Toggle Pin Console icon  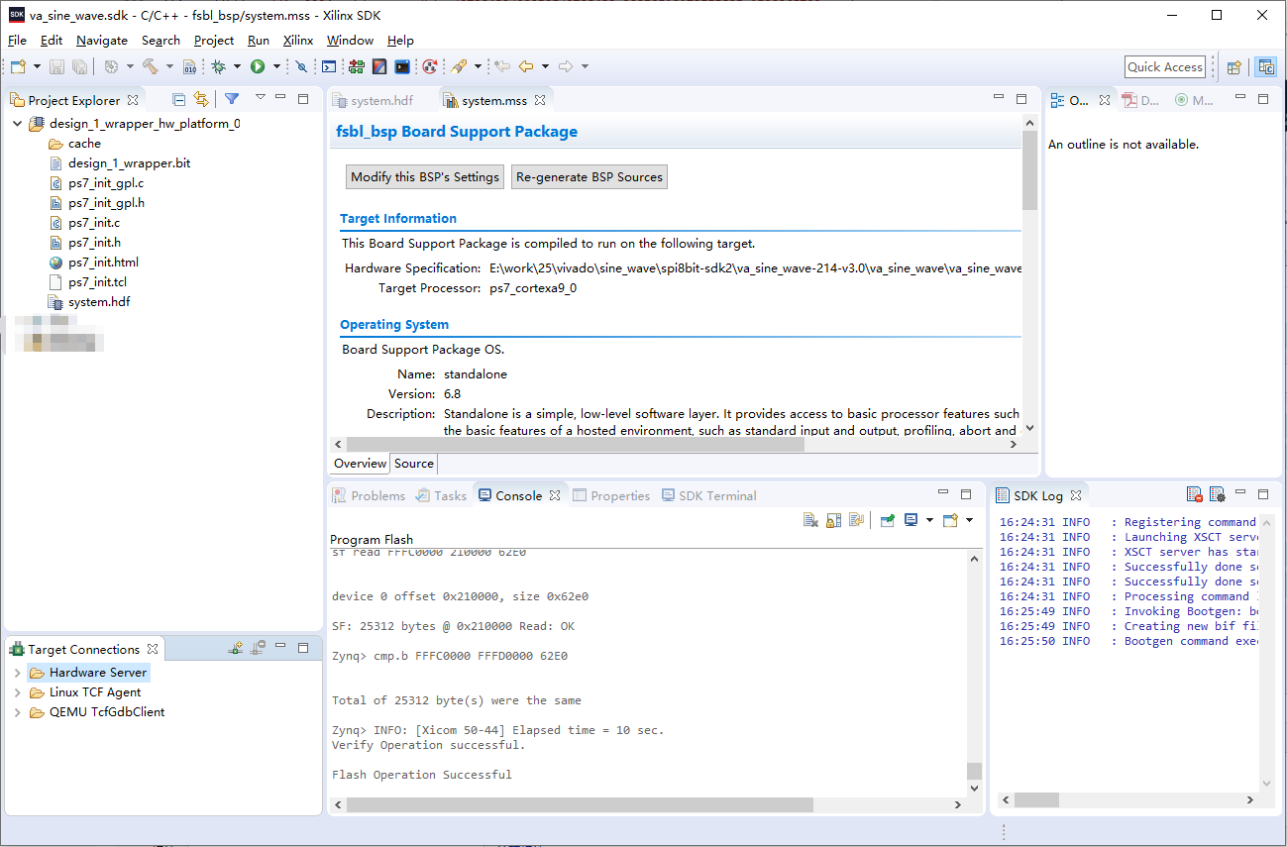coord(888,520)
